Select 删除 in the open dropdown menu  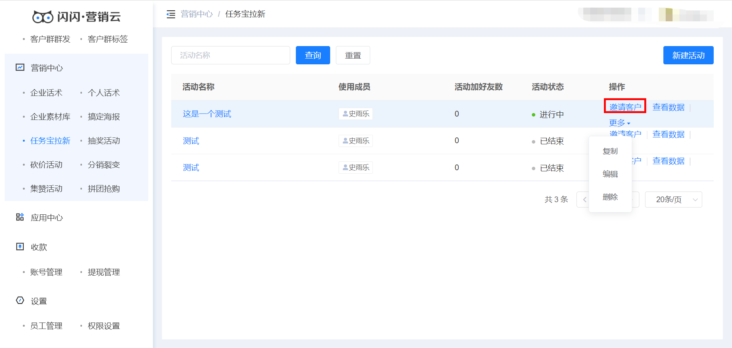610,197
